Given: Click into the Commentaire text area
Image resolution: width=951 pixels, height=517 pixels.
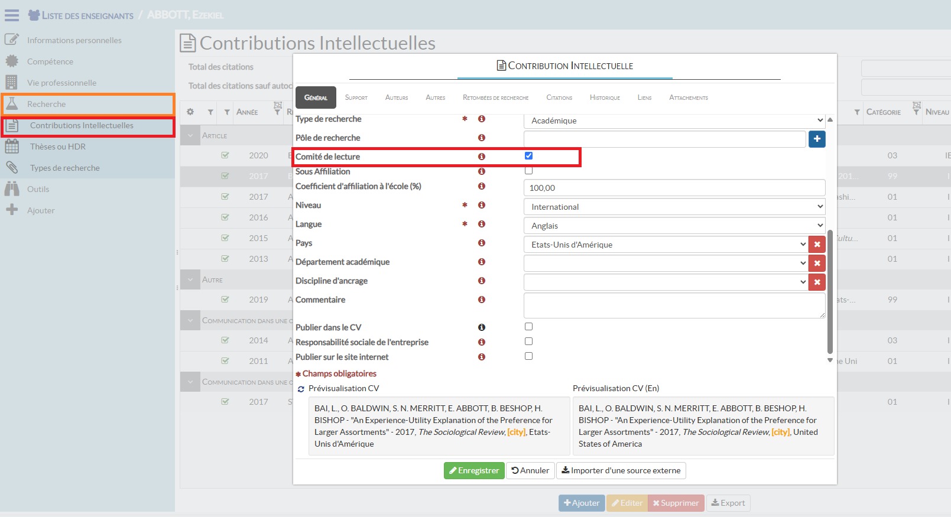Looking at the screenshot, I should coord(674,305).
